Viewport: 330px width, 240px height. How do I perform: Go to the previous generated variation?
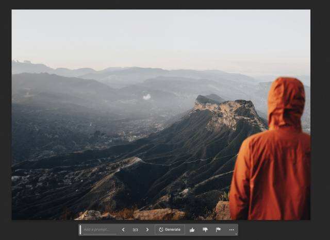(x=123, y=230)
